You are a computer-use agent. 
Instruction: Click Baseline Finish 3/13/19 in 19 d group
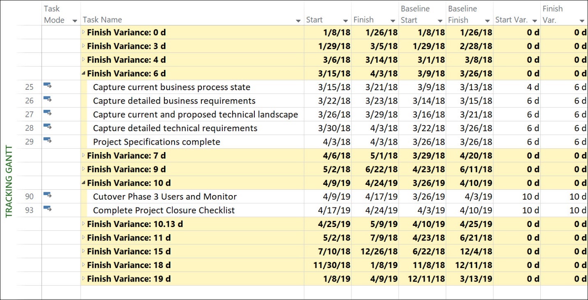(476, 279)
